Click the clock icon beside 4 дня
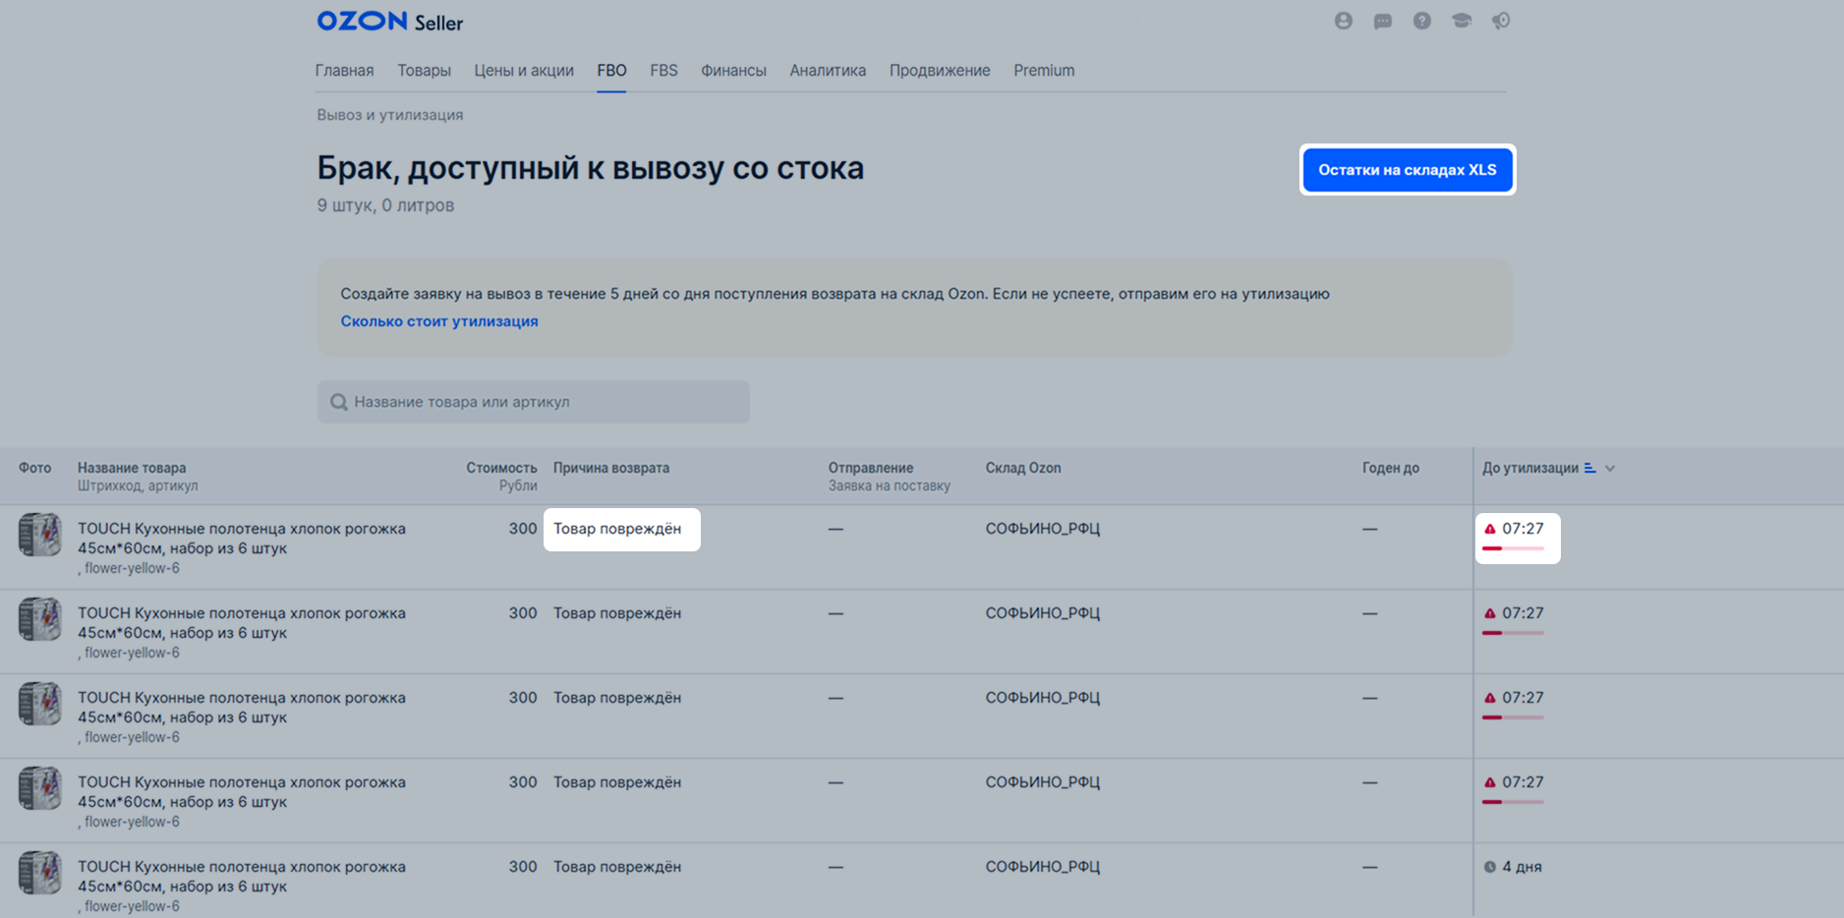 click(x=1490, y=867)
